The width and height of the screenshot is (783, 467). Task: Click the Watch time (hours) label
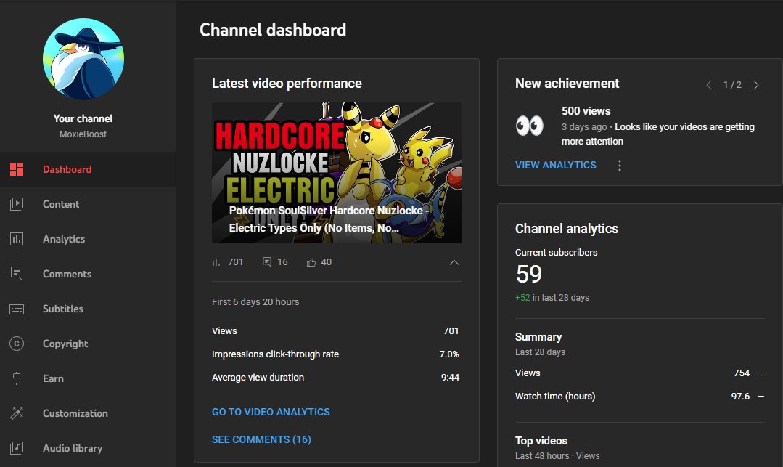coord(555,397)
